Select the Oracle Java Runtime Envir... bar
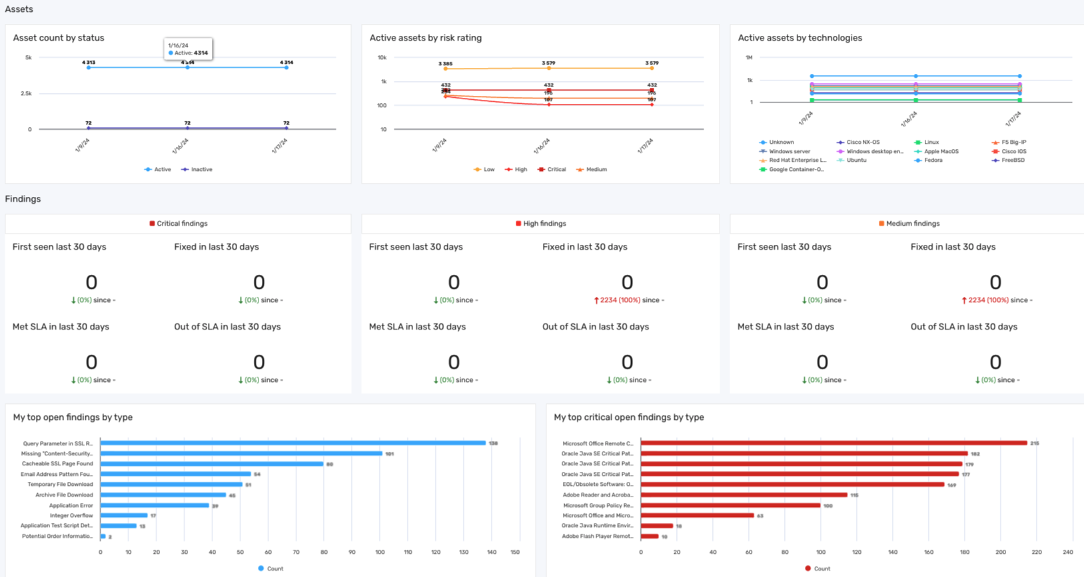 (657, 526)
